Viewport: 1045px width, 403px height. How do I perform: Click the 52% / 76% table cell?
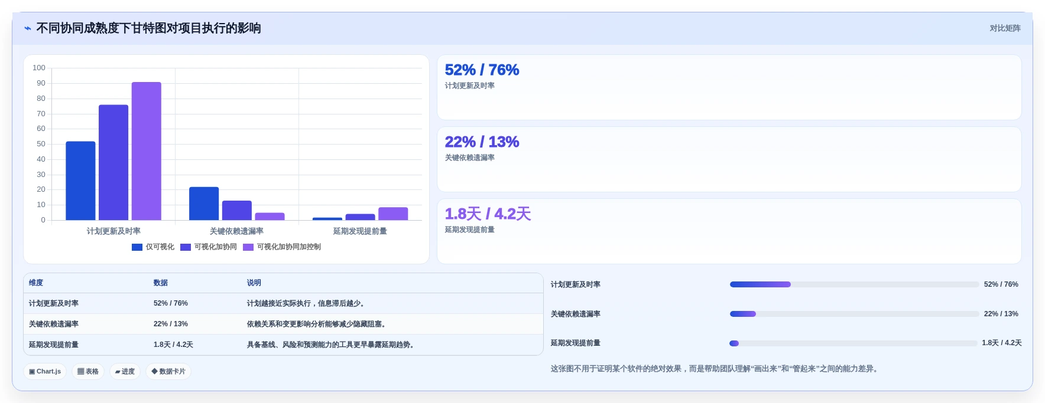pyautogui.click(x=171, y=304)
